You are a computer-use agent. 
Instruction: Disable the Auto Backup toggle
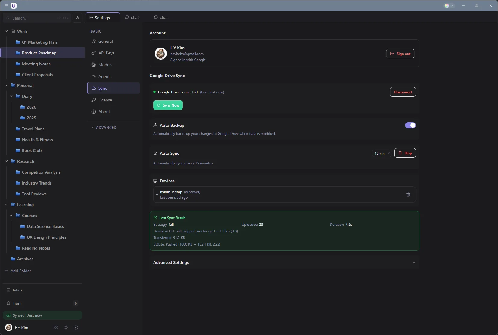[x=410, y=125]
